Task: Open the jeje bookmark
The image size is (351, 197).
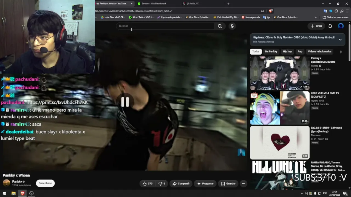Action: 267,17
